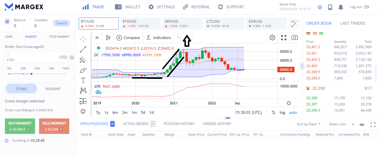Expand the order book side panel arrow
Viewport: 381px width, 156px height.
click(302, 66)
